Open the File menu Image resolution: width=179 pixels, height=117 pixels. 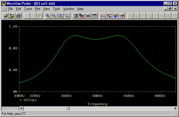[x=10, y=9]
